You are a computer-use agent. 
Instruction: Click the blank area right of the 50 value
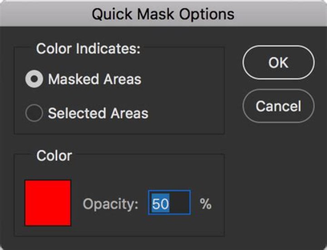click(x=179, y=203)
